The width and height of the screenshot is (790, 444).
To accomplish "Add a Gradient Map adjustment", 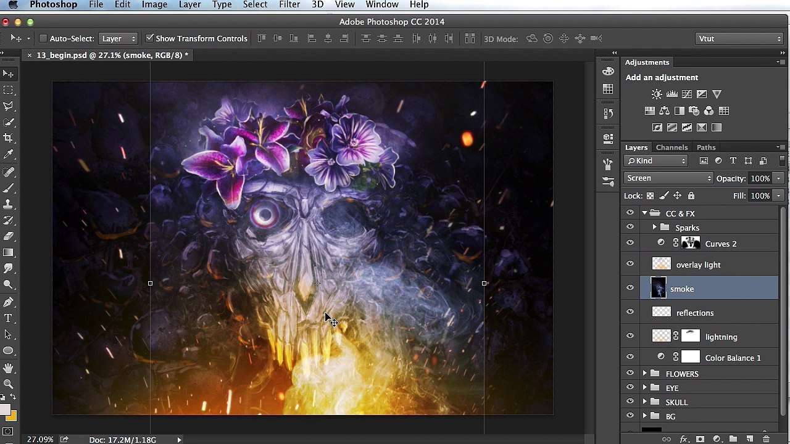I will 717,128.
